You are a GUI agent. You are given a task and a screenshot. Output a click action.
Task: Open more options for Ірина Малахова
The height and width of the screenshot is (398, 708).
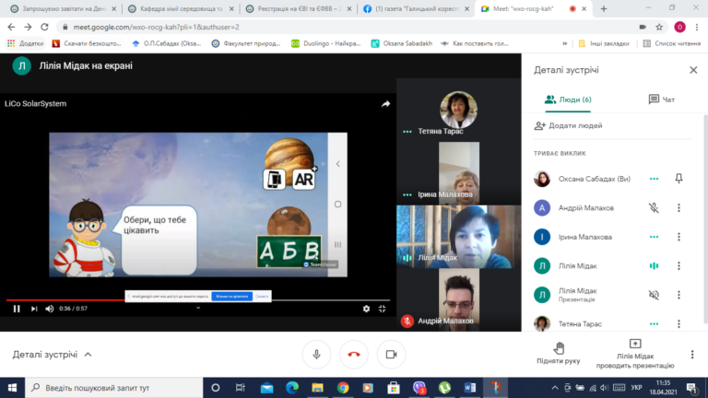coord(678,237)
